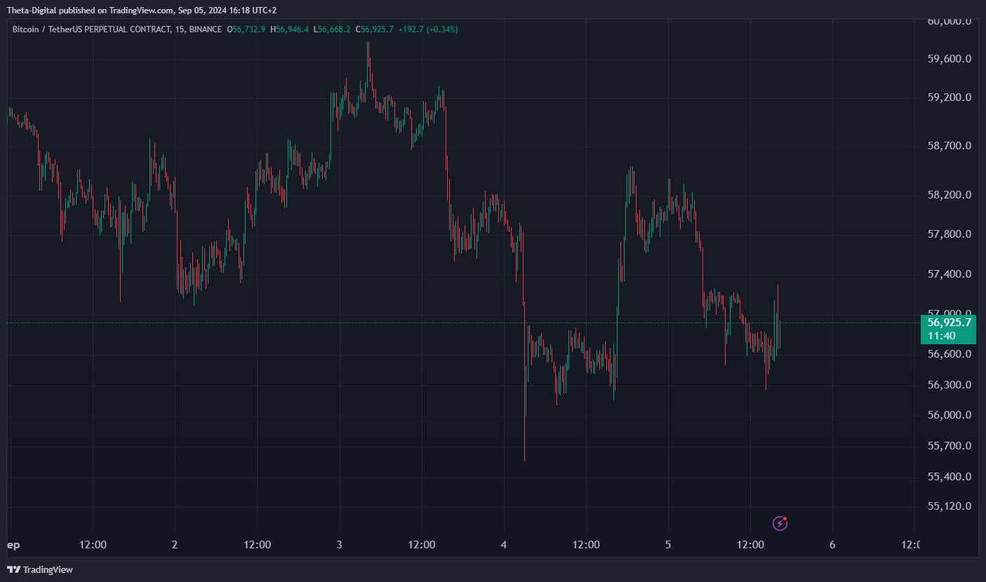Viewport: 986px width, 582px height.
Task: Click the 59,200.0 price axis label
Action: [x=949, y=97]
